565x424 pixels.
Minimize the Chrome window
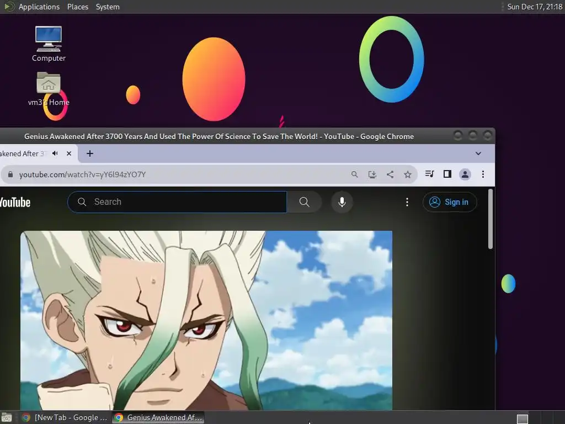tap(458, 136)
